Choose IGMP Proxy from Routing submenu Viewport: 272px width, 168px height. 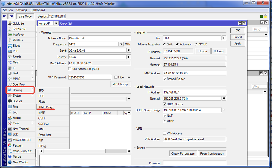pos(53,107)
